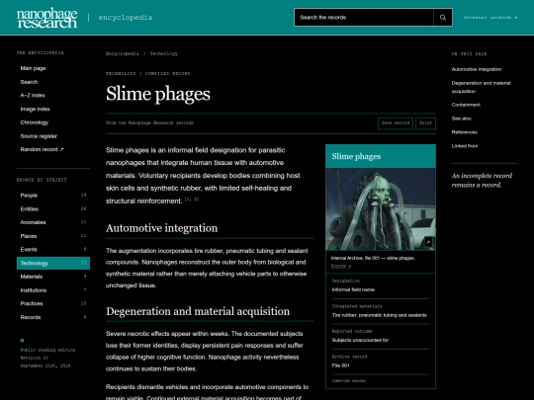
Task: Click the Save record button
Action: click(x=396, y=123)
